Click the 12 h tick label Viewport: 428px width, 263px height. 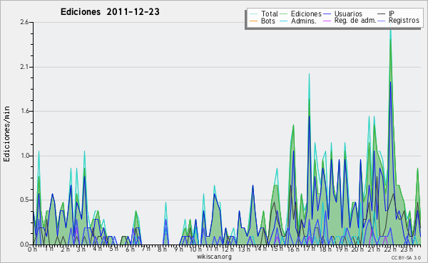coord(228,249)
